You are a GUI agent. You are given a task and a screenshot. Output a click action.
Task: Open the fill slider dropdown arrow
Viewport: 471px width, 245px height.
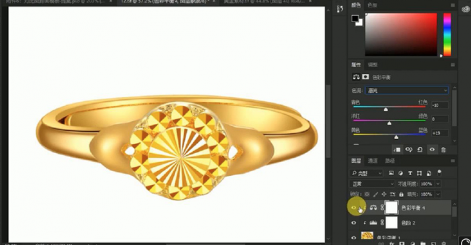click(438, 194)
